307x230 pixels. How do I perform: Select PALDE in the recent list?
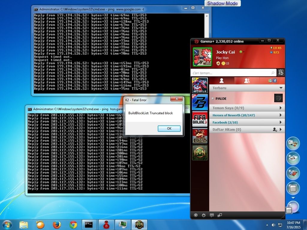coord(247,98)
